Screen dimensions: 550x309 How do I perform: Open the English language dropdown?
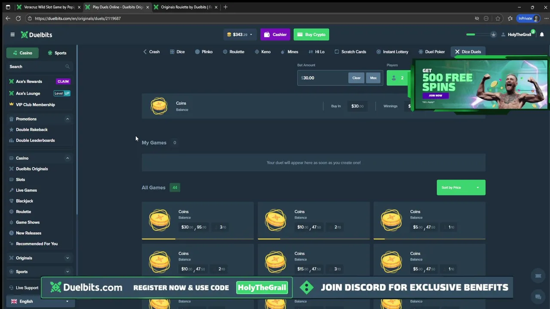[40, 301]
